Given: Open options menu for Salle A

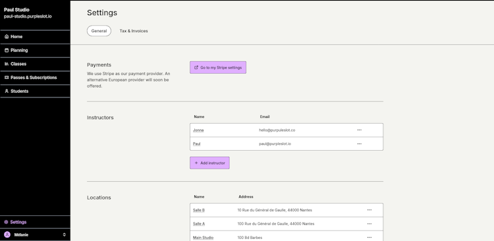Looking at the screenshot, I should coord(370,224).
